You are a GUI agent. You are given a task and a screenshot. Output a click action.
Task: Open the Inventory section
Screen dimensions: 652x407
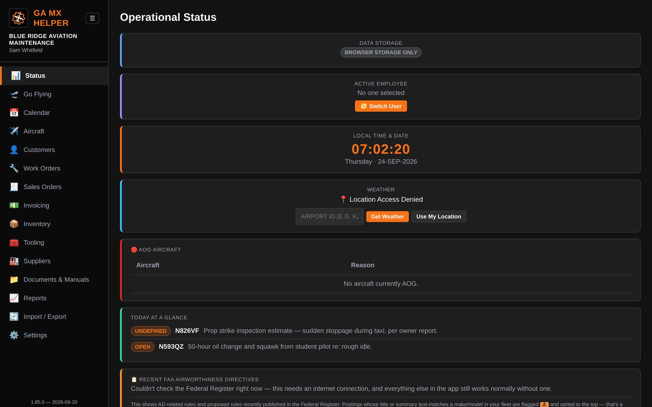tap(54, 224)
